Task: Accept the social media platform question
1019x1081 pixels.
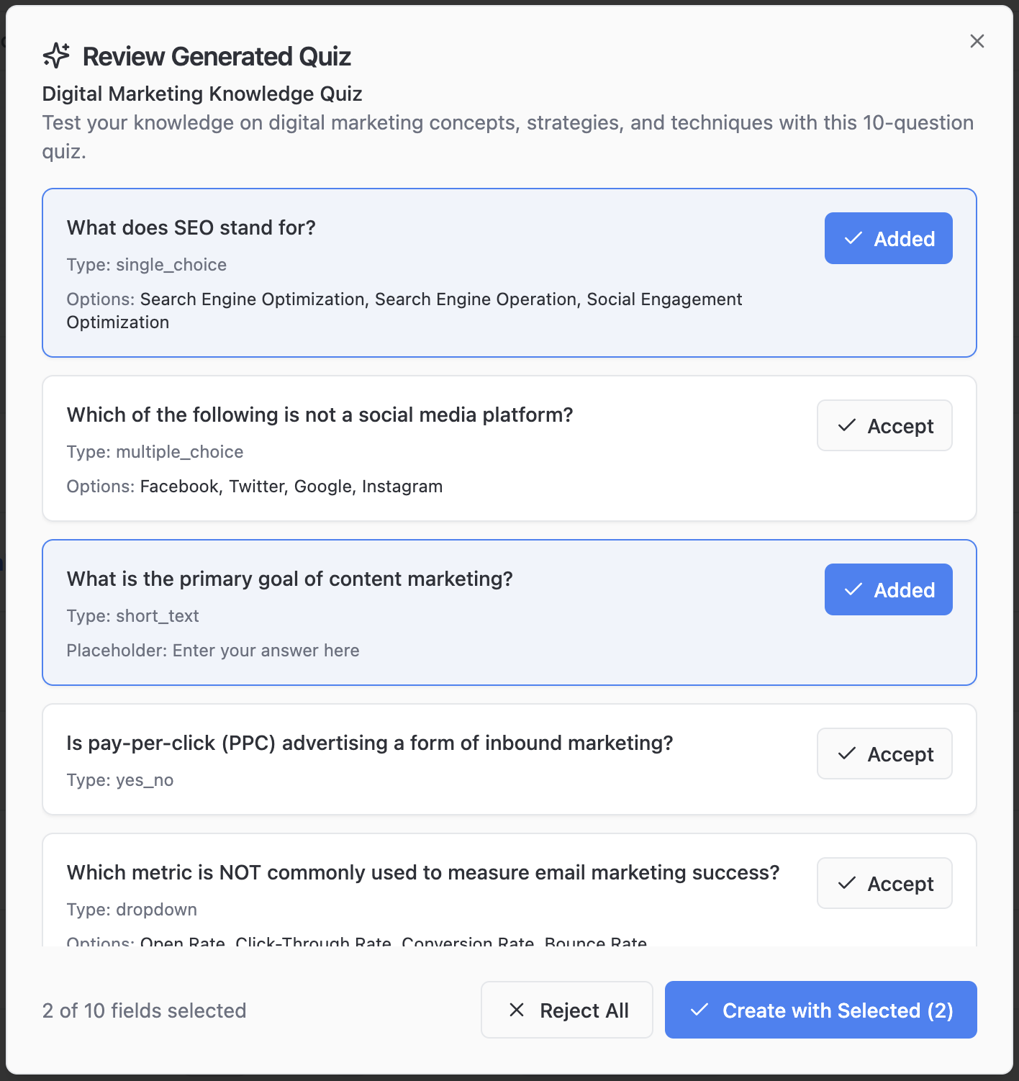Action: [x=884, y=425]
